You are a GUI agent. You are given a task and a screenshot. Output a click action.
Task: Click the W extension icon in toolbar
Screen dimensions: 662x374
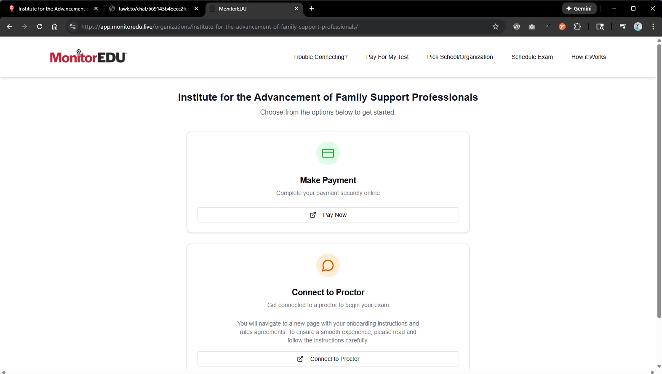[x=517, y=27]
